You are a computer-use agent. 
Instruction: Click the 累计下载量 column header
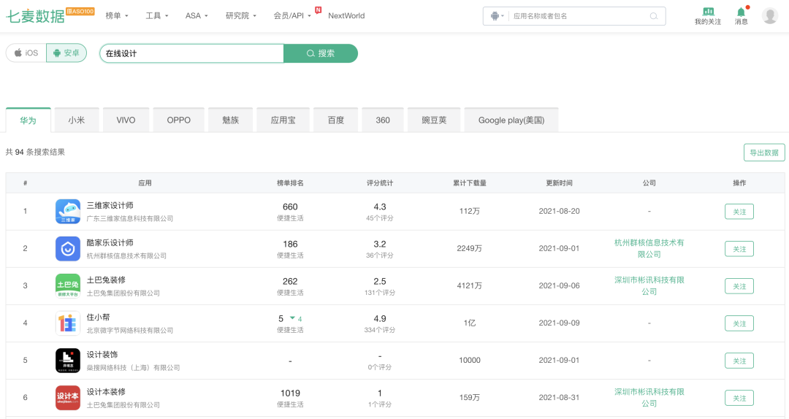470,183
